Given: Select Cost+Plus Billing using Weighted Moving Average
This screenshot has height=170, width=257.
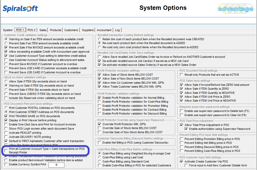Looking at the screenshot, I should pyautogui.click(x=99, y=153).
